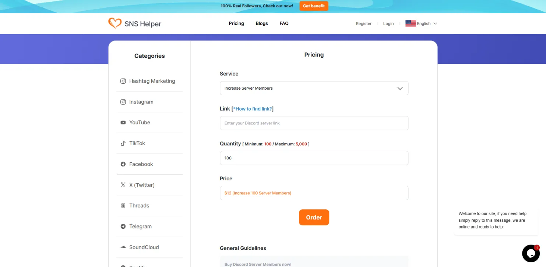
Task: Select the Hashtag Marketing category icon
Action: pyautogui.click(x=123, y=81)
